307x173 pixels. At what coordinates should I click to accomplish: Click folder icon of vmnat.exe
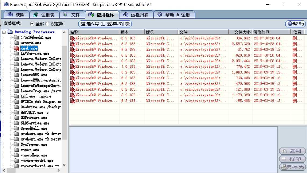pyautogui.click(x=17, y=150)
